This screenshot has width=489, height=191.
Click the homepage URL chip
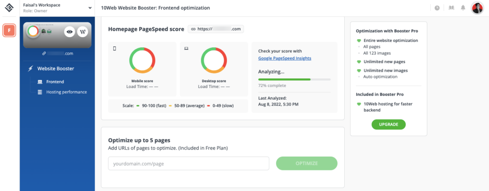(x=216, y=29)
